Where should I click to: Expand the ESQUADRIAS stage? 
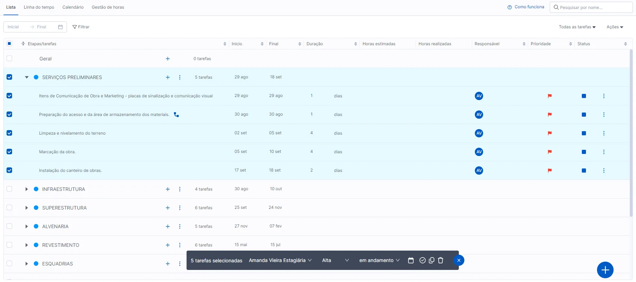point(27,264)
